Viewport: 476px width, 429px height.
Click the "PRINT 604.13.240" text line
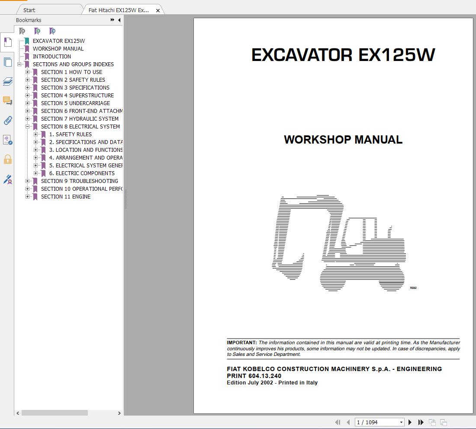(254, 376)
